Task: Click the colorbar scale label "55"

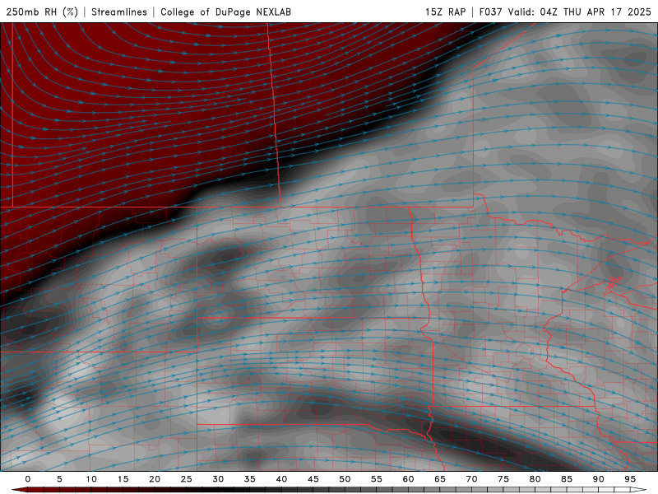Action: point(377,479)
